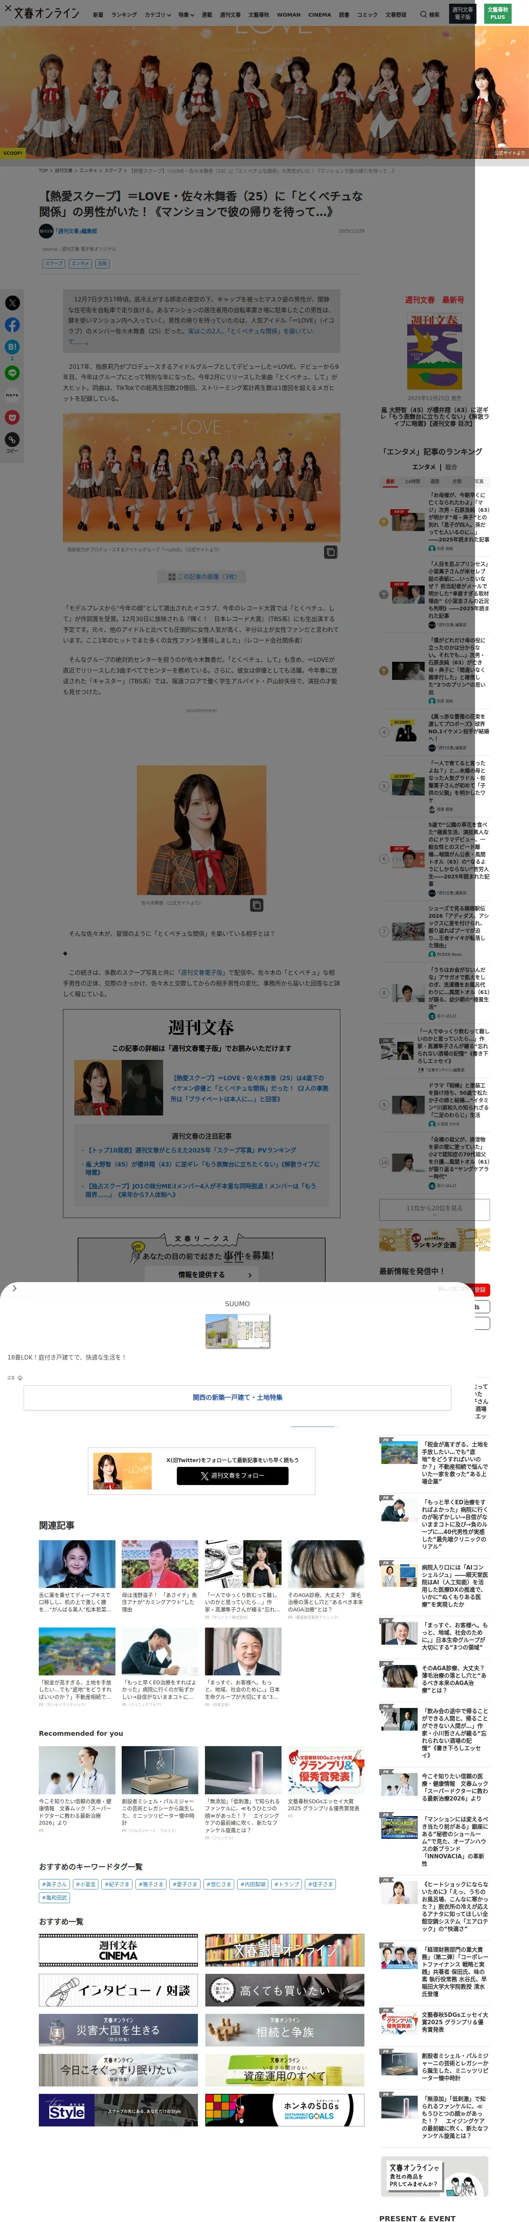The width and height of the screenshot is (529, 2222).
Task: Switch ranking to the 週間 tab
Action: pyautogui.click(x=435, y=482)
